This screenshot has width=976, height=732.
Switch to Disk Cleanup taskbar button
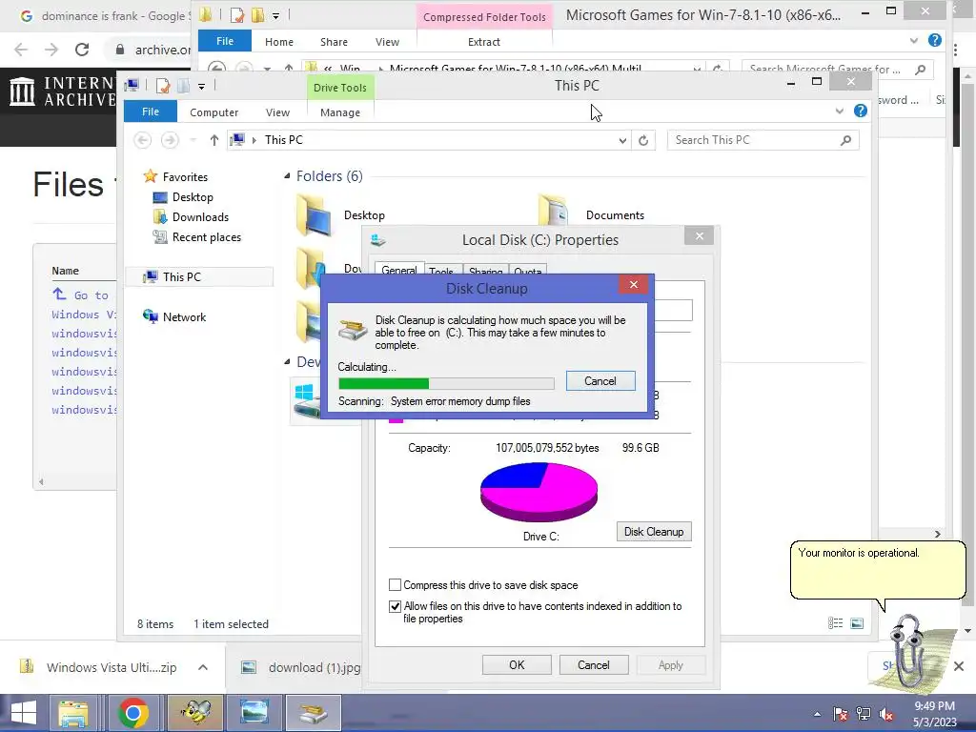[x=313, y=713]
